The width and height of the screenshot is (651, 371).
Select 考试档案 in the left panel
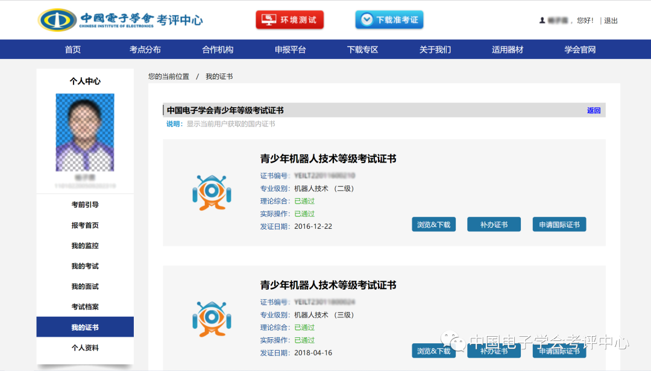click(x=84, y=306)
